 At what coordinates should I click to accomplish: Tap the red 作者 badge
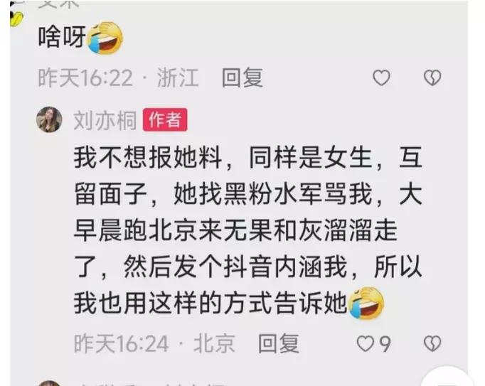(165, 119)
